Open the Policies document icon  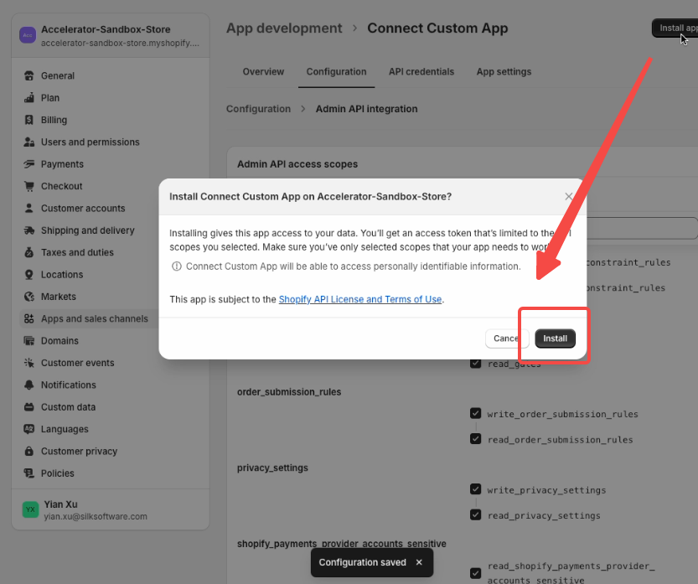29,473
